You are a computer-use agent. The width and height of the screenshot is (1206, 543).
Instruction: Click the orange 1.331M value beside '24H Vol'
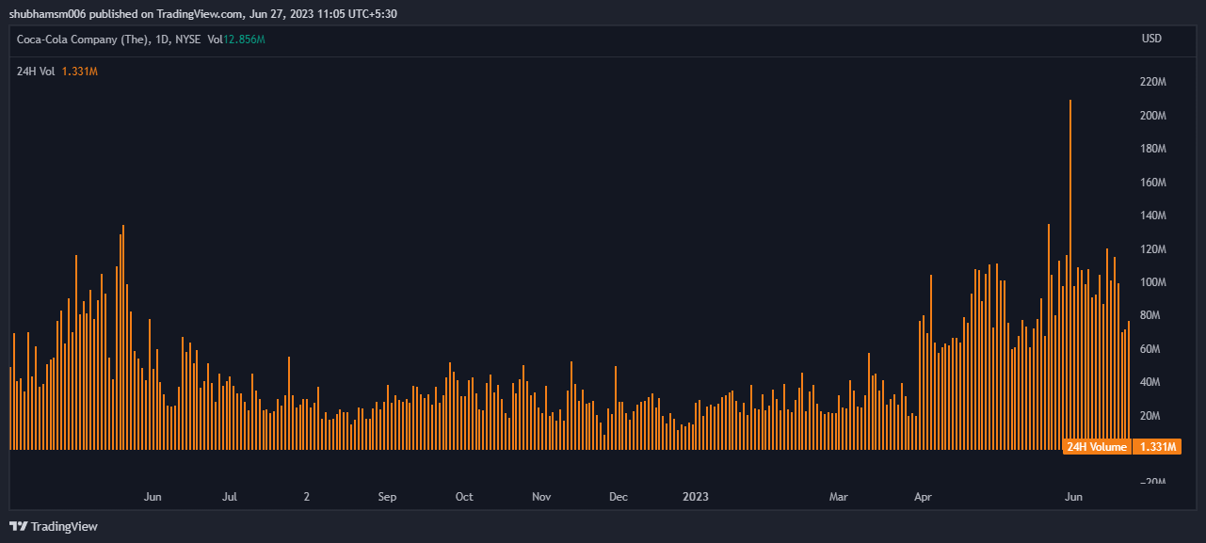coord(80,72)
